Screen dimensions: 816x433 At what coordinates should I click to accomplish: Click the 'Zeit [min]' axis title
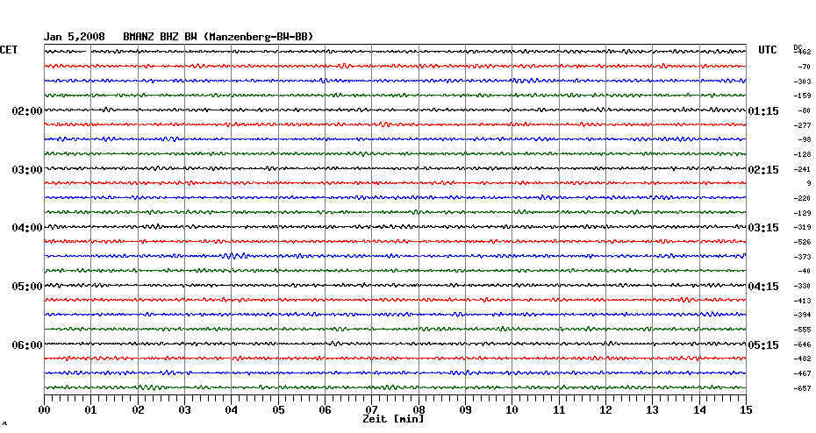click(393, 419)
